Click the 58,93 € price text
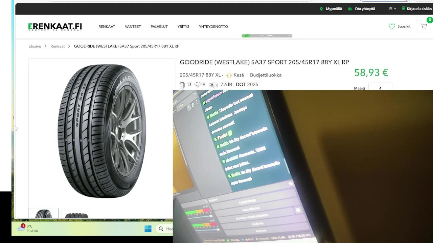Viewport: 433px width, 243px height. 371,73
